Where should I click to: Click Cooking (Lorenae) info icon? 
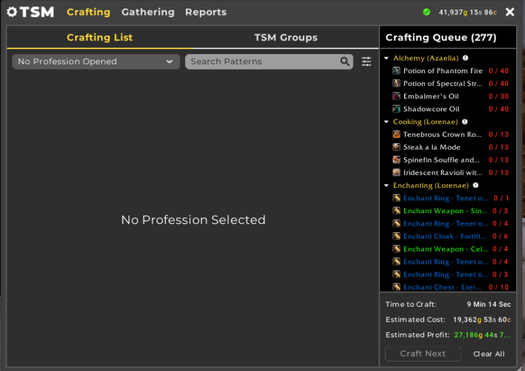(465, 122)
